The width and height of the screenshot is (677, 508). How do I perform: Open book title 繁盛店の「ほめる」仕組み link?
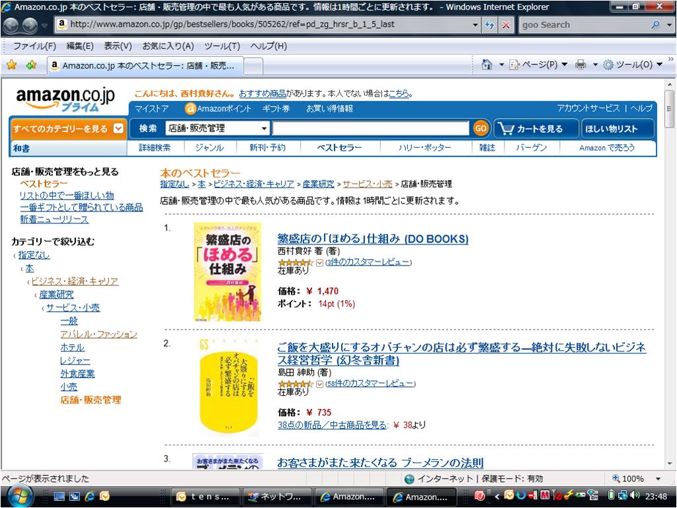click(x=373, y=238)
